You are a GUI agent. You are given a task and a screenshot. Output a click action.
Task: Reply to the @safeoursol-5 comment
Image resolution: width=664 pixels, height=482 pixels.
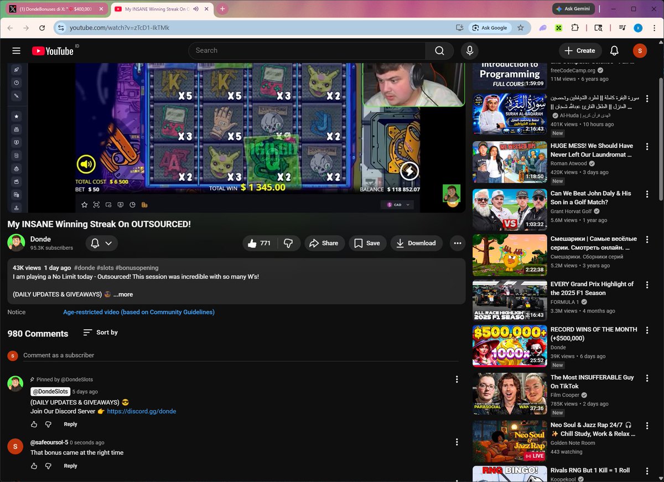[x=70, y=466]
